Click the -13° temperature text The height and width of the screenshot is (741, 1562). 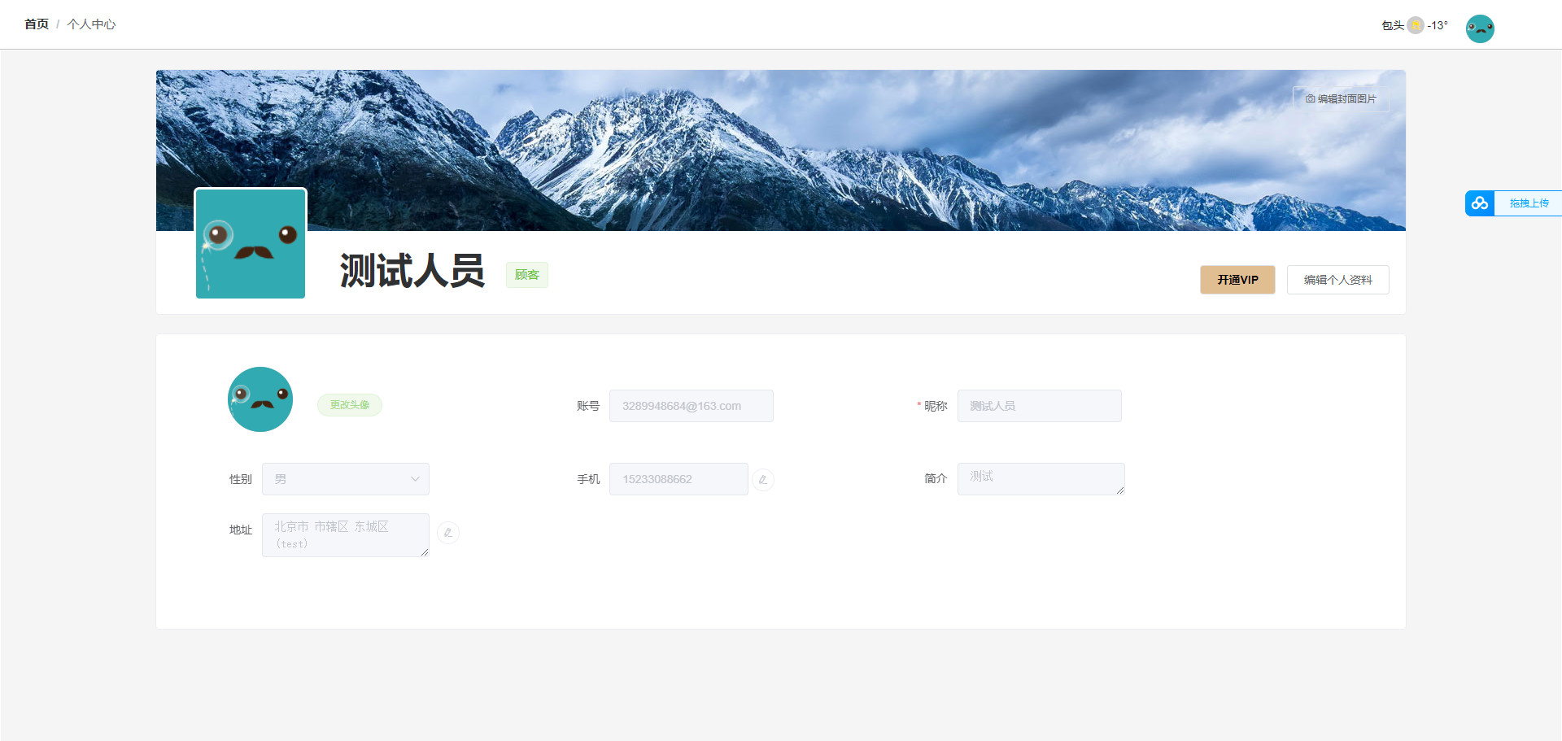tap(1438, 25)
